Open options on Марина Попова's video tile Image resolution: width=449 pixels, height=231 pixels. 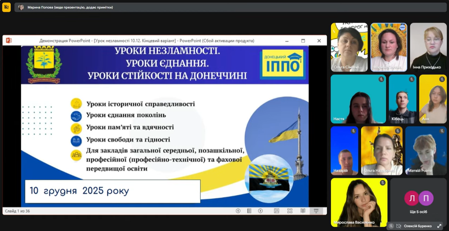[x=402, y=28]
